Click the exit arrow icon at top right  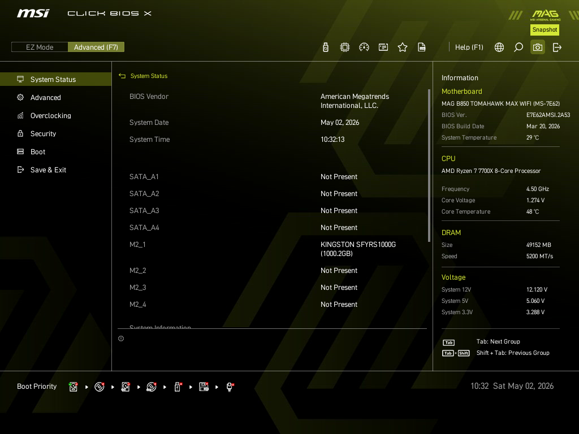557,47
